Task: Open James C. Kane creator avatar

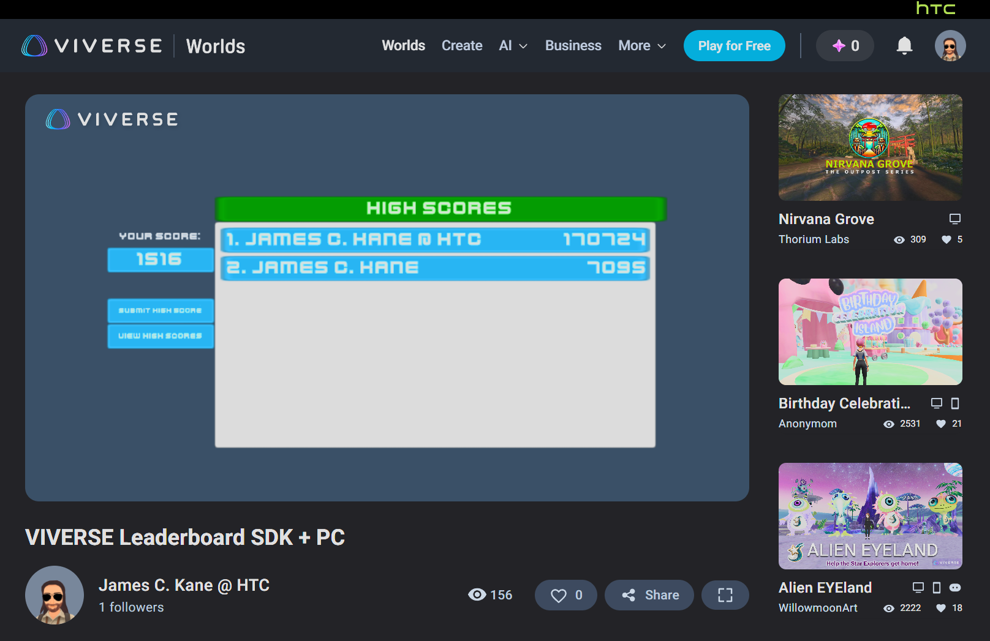Action: pos(55,594)
